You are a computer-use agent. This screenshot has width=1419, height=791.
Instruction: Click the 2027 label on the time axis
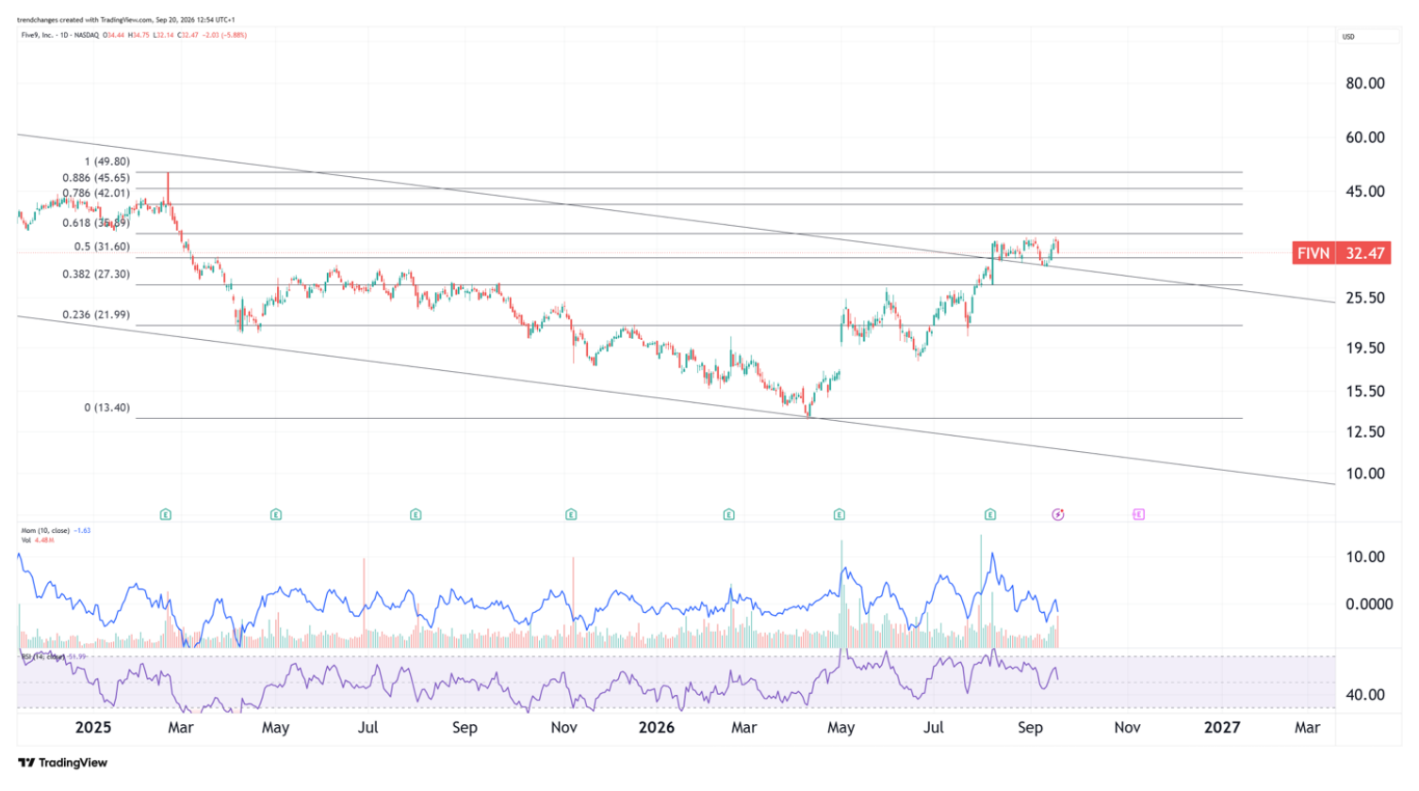pos(1222,727)
